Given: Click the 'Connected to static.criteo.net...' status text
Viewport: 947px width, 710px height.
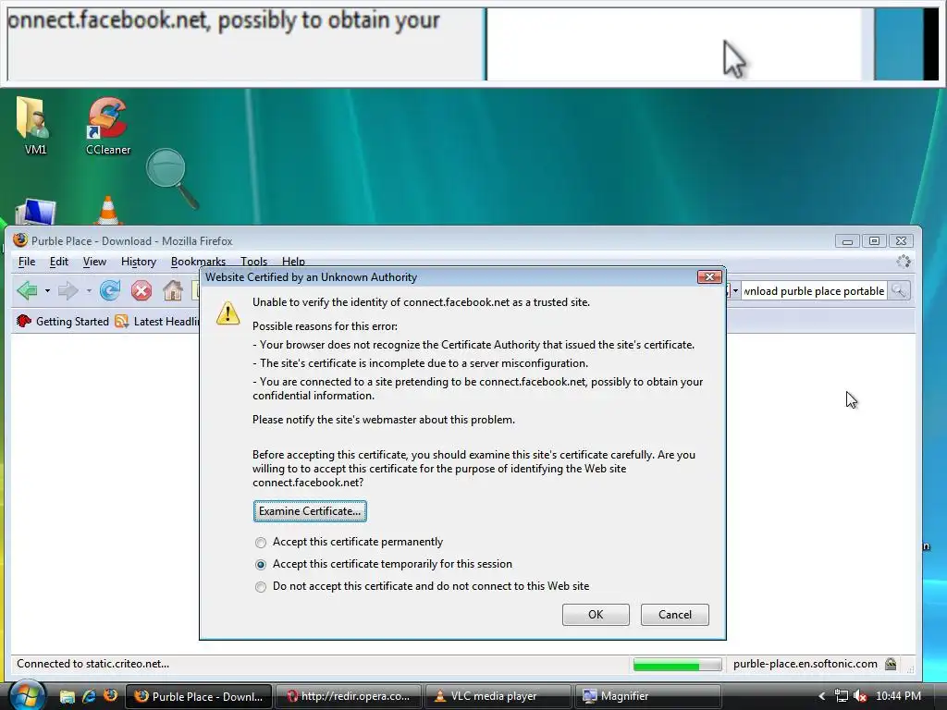Looking at the screenshot, I should tap(93, 664).
